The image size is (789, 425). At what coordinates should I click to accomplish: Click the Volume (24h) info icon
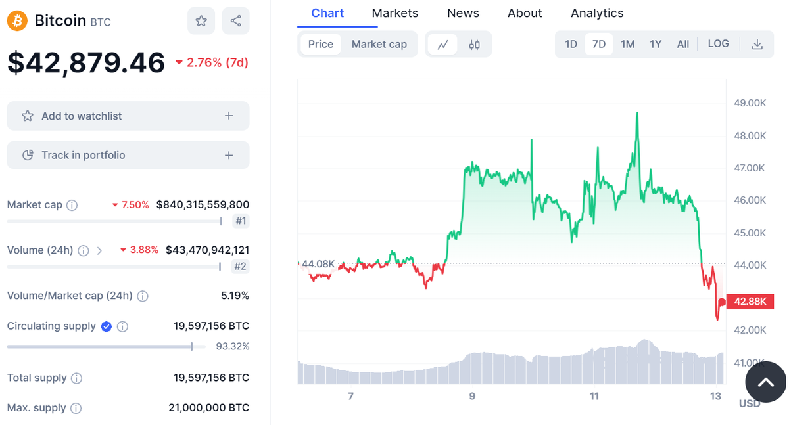[x=84, y=250]
